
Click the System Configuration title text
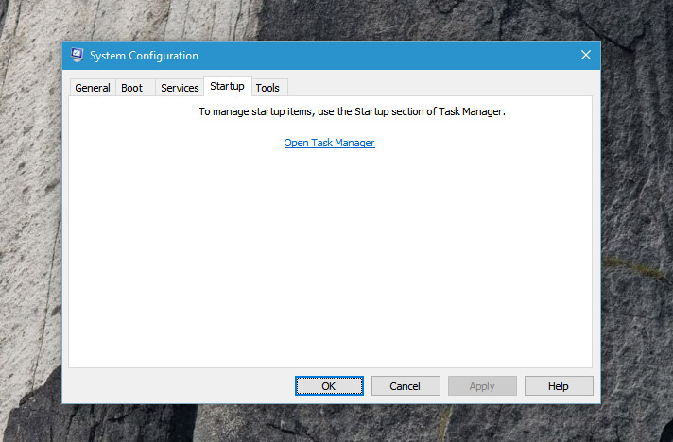pos(144,56)
